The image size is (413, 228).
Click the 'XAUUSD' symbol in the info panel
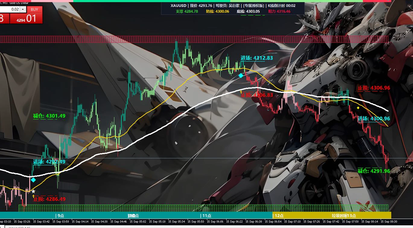click(x=179, y=5)
